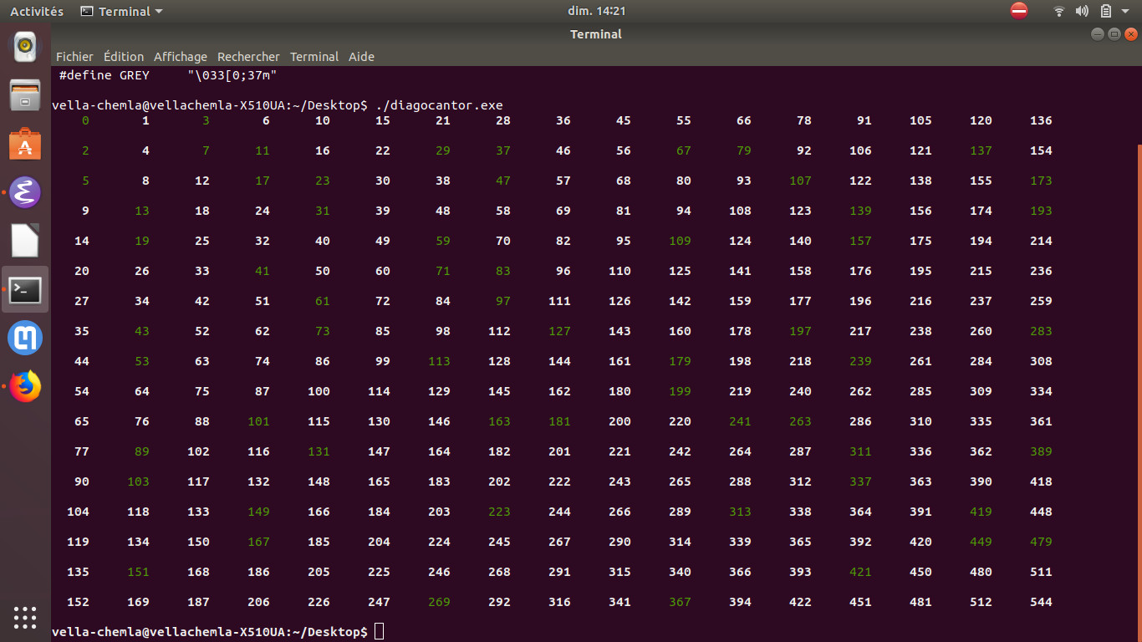This screenshot has height=642, width=1142.
Task: Open Ubuntu Software in the dock
Action: (x=25, y=144)
